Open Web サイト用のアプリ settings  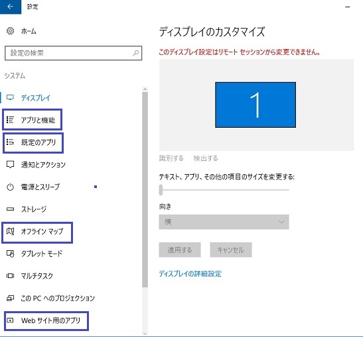(46, 321)
